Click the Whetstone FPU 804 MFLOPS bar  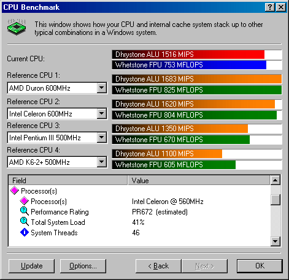[195, 115]
